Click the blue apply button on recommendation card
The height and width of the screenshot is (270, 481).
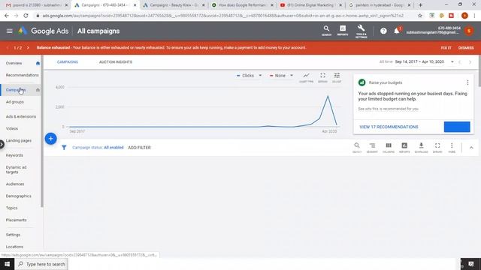(x=457, y=127)
